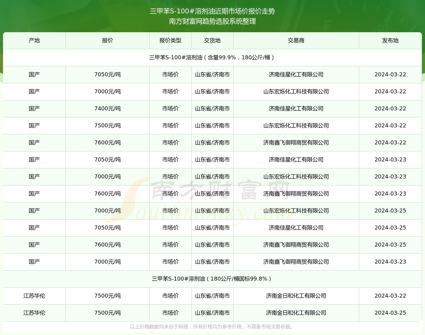425x335 pixels.
Task: Click 7050元/吨 in the 济南佳星 2024-03-25 row
Action: point(107,228)
